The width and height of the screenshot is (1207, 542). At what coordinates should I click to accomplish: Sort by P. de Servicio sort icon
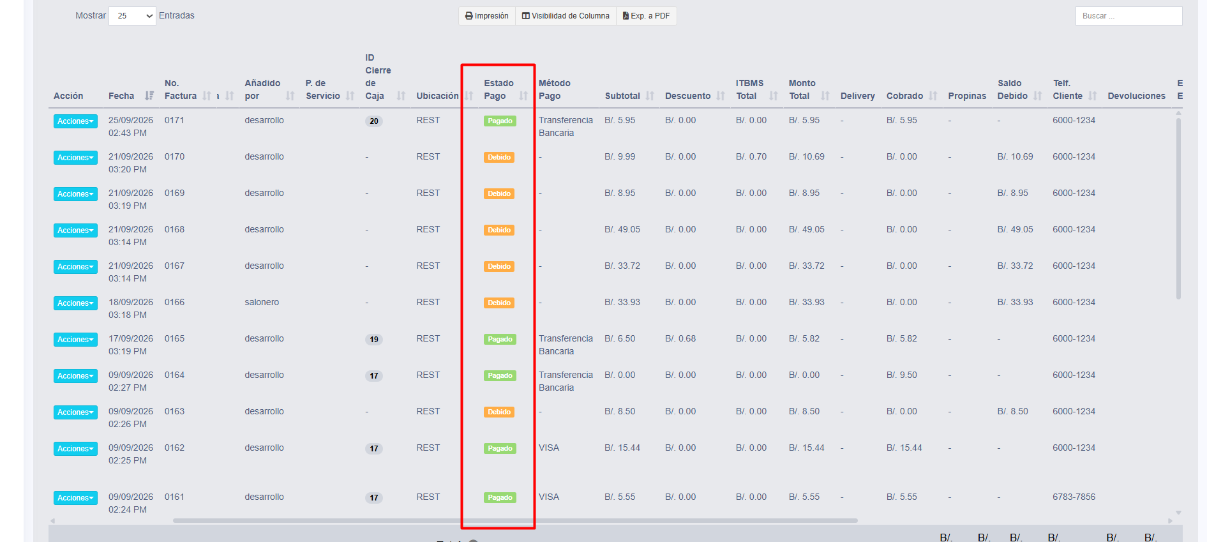350,96
